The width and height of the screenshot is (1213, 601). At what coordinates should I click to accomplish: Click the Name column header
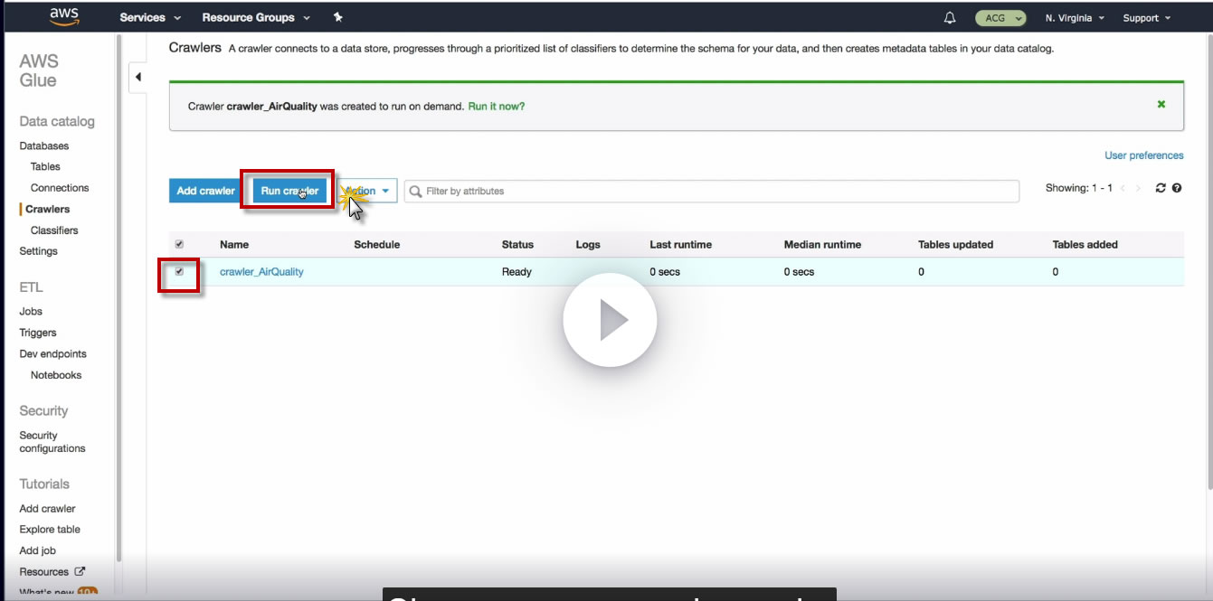coord(234,244)
